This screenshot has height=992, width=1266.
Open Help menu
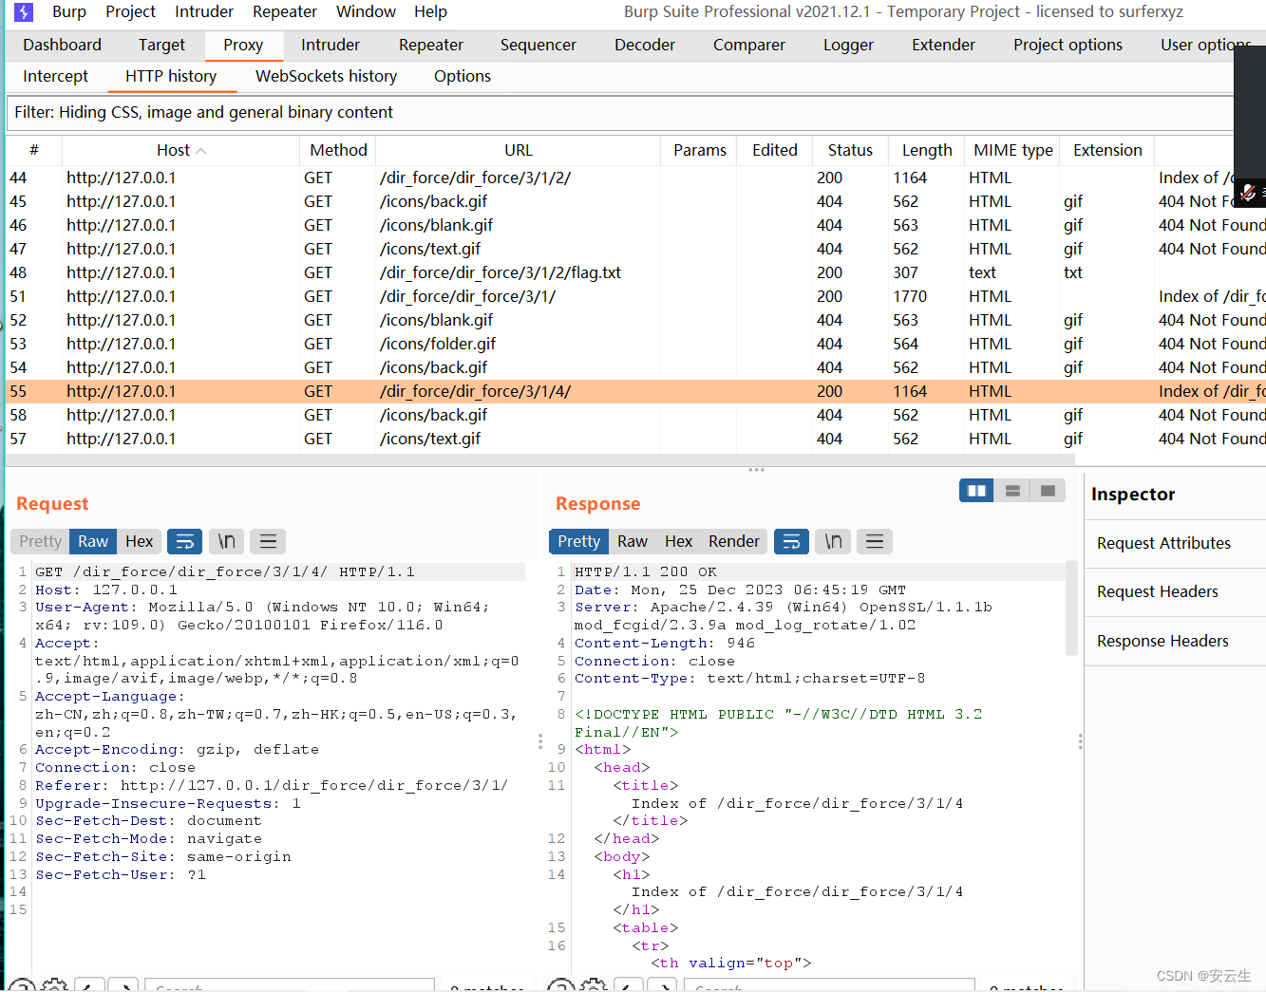coord(430,11)
